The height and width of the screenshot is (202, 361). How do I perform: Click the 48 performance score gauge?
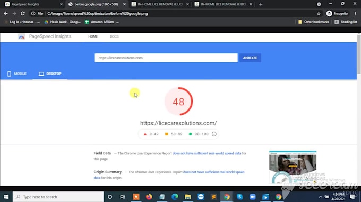(179, 102)
